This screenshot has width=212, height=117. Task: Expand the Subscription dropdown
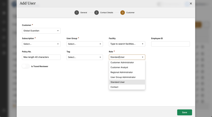[41, 44]
